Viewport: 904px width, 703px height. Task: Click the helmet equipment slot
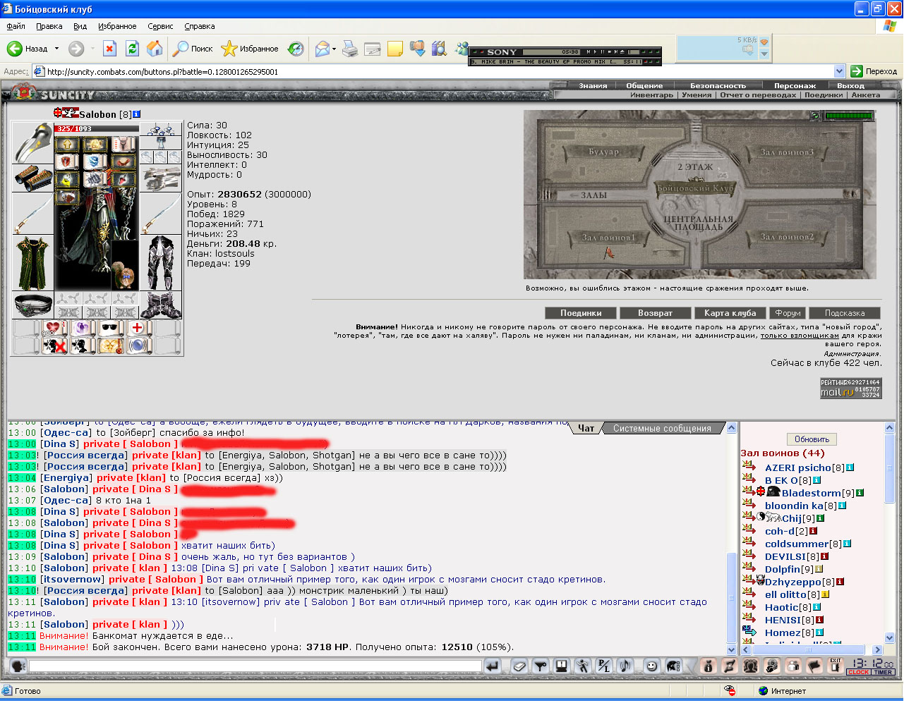click(32, 143)
